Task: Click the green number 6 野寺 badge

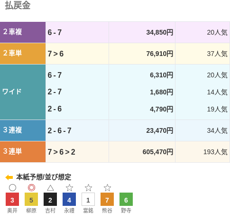Action: (126, 199)
